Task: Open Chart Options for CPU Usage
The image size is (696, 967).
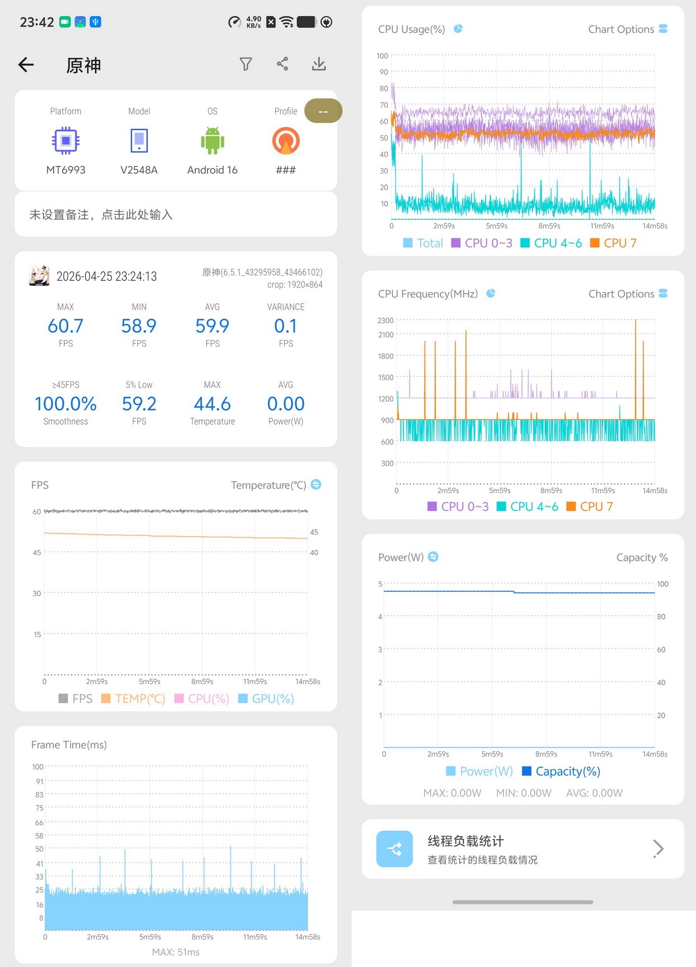Action: tap(628, 29)
